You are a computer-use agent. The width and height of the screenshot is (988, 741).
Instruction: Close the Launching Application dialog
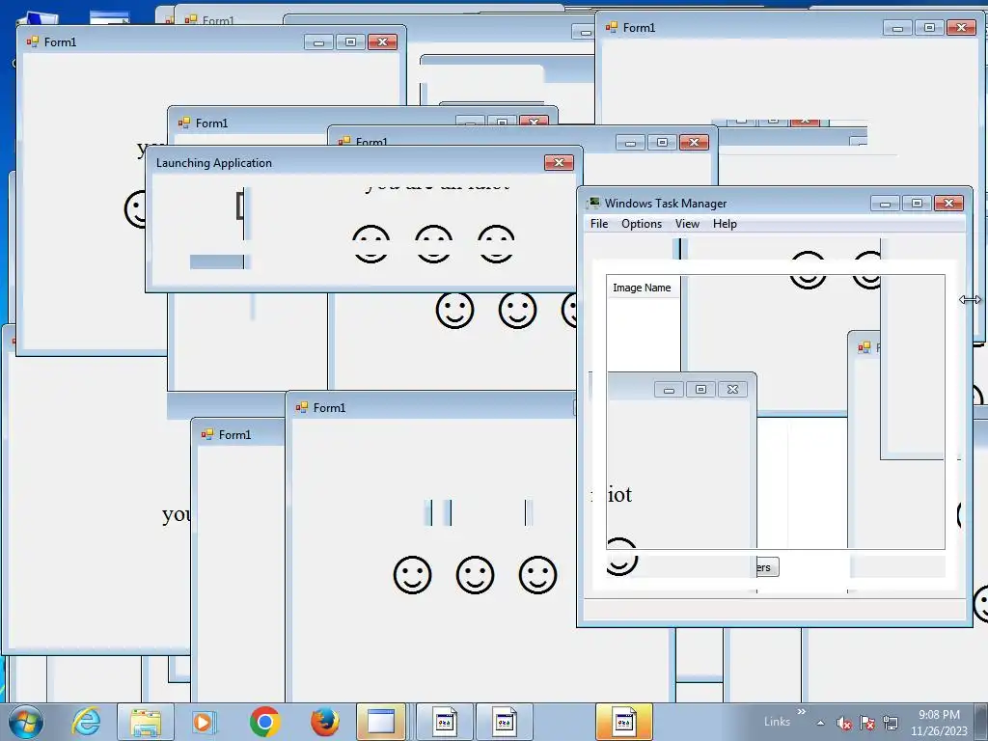tap(559, 162)
